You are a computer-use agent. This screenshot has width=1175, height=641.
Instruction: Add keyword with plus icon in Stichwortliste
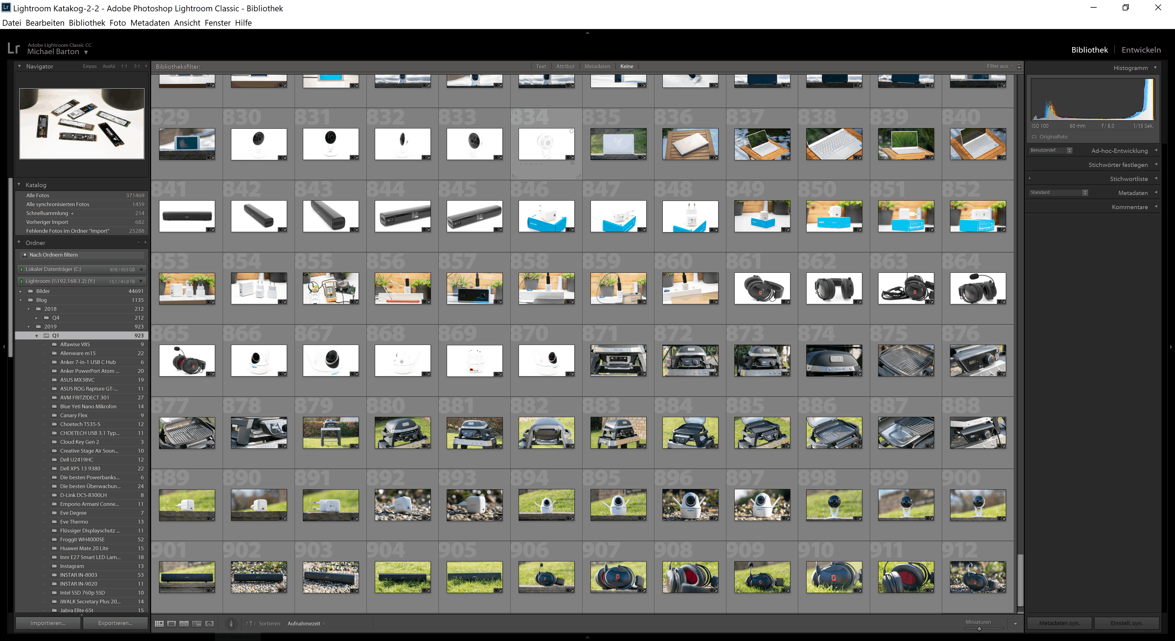1029,179
